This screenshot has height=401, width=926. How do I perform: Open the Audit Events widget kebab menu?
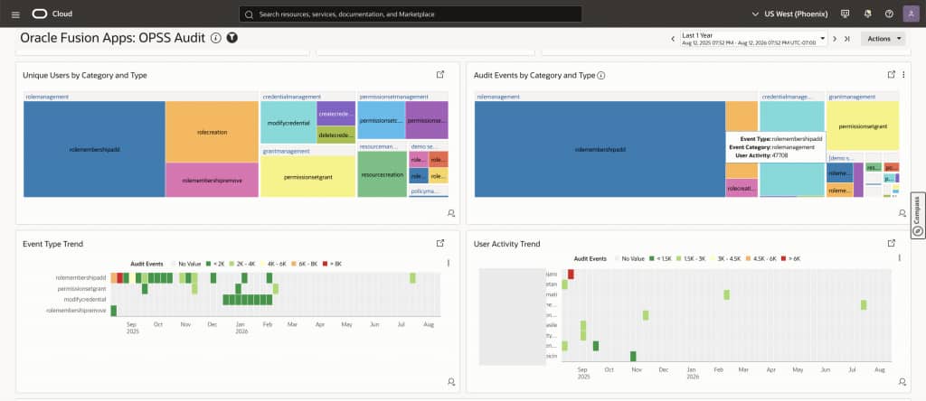903,75
